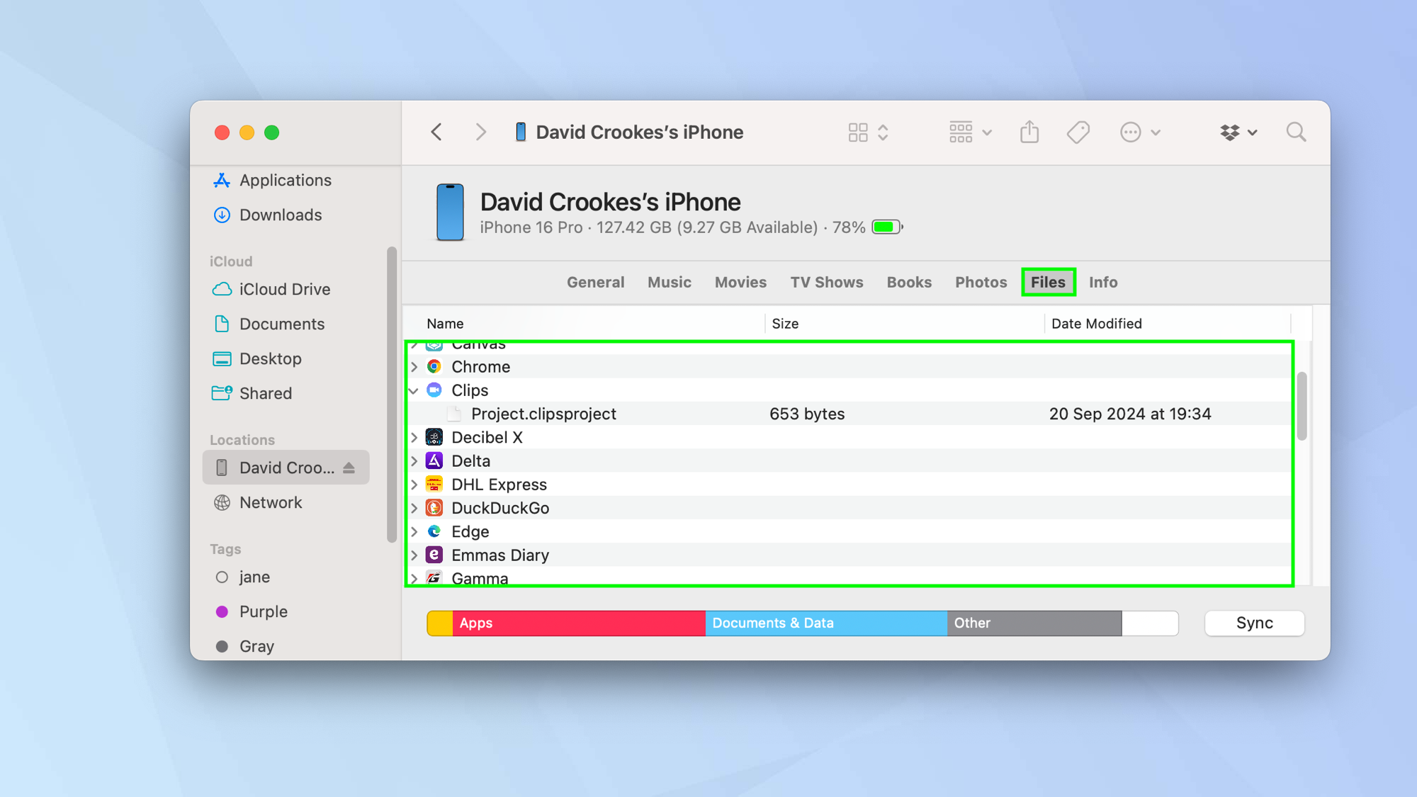Viewport: 1417px width, 797px height.
Task: Open the General tab
Action: pos(595,282)
